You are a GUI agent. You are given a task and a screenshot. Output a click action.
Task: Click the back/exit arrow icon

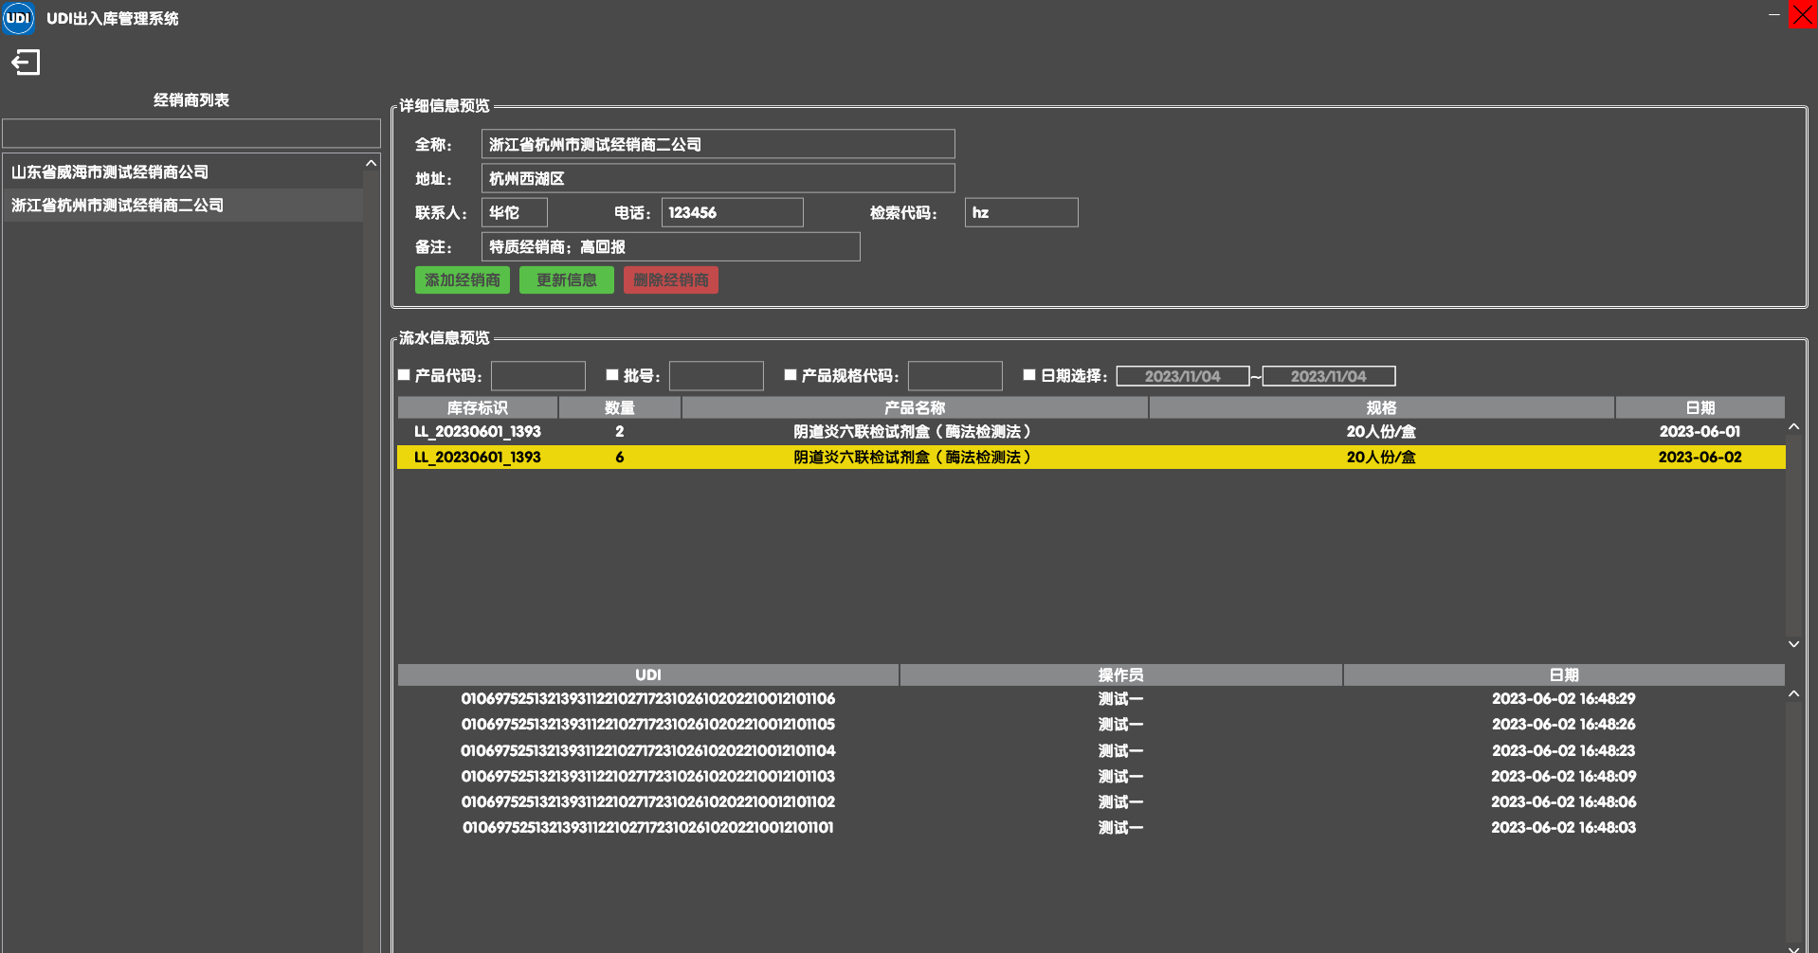coord(26,63)
